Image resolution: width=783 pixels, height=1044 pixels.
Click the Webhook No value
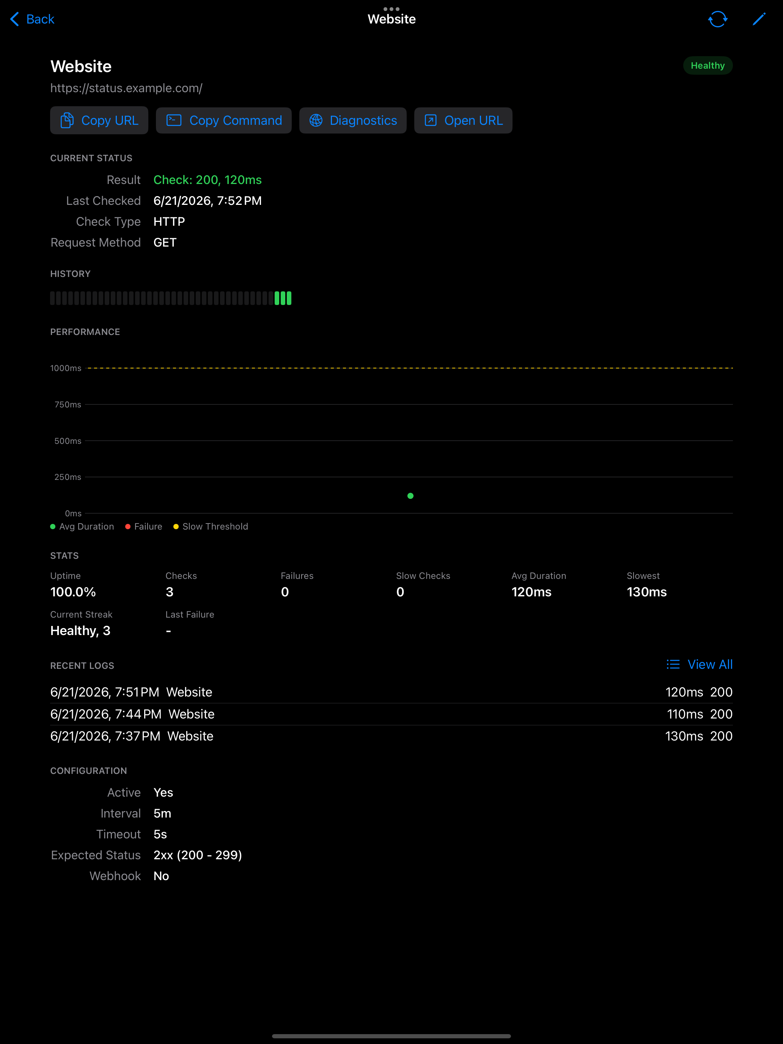click(161, 876)
